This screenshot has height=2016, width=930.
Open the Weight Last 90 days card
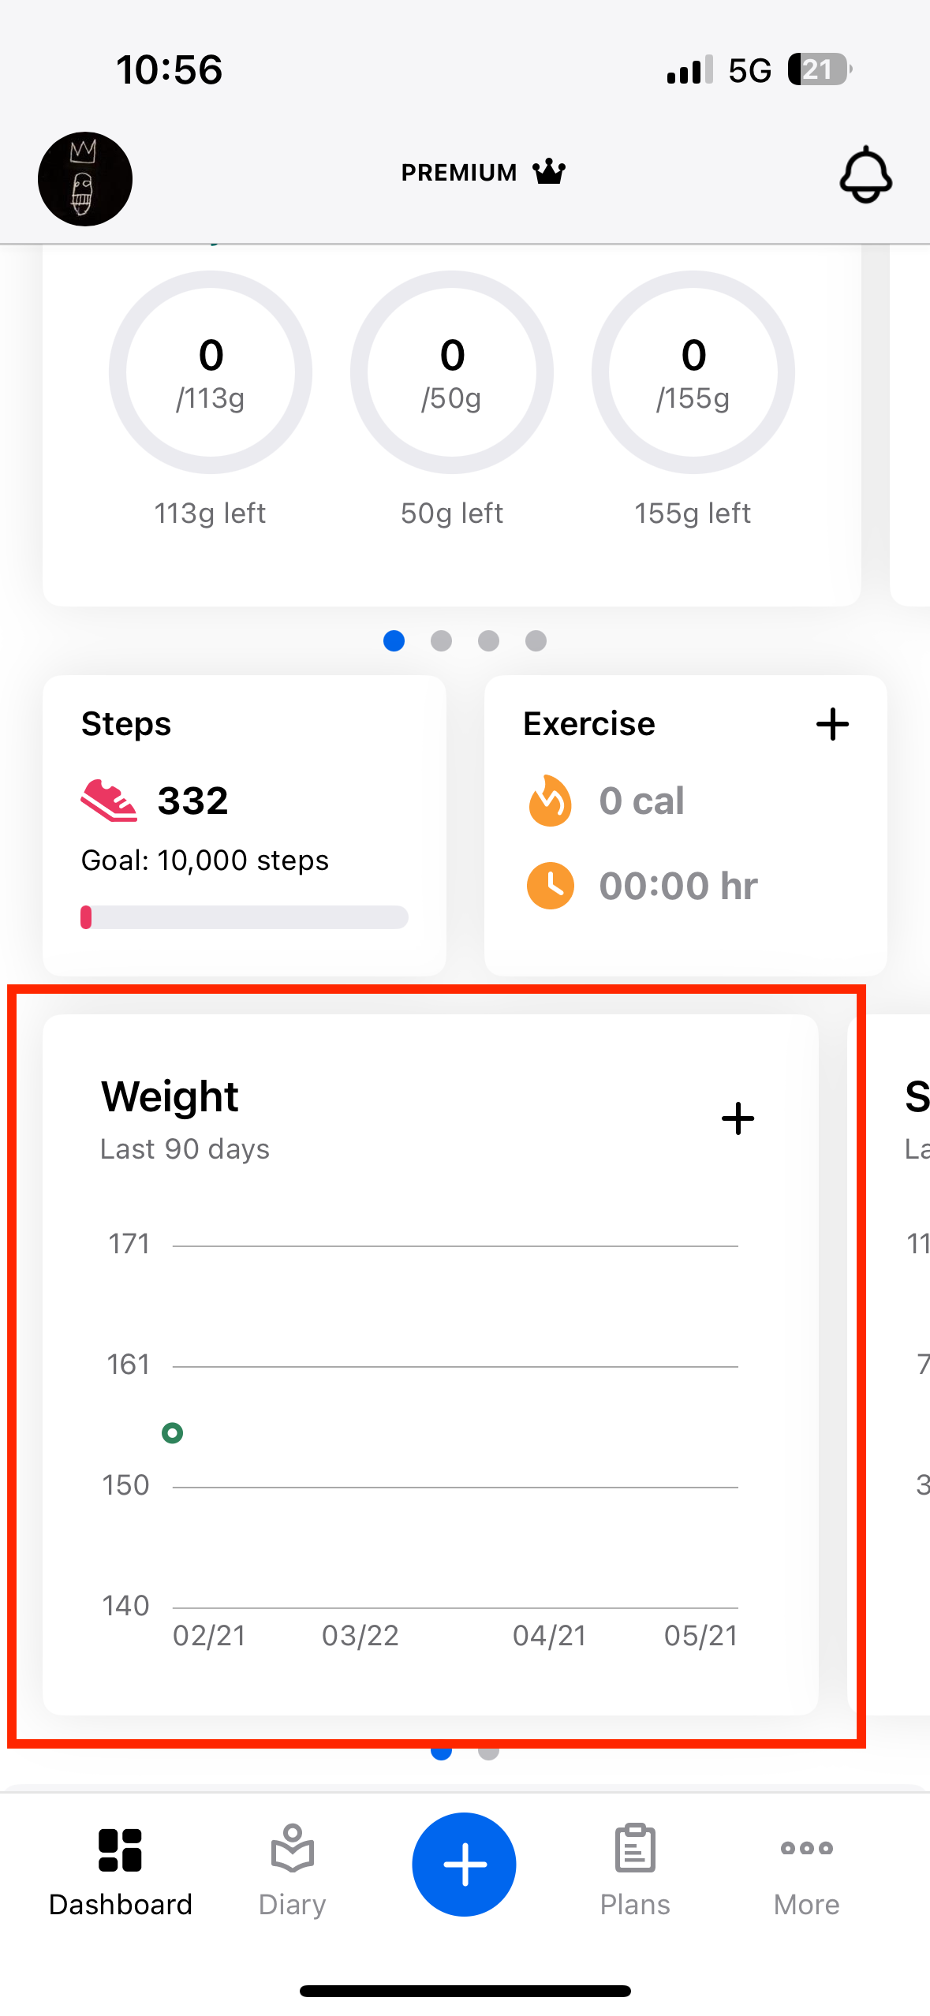(431, 1365)
